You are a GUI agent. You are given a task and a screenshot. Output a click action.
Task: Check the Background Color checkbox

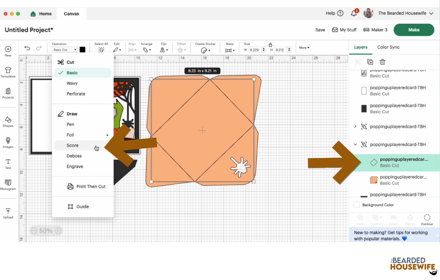pos(356,205)
